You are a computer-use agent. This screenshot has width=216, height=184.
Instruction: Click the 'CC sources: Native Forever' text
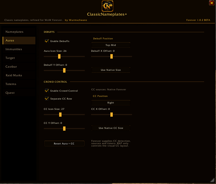coord(109,89)
